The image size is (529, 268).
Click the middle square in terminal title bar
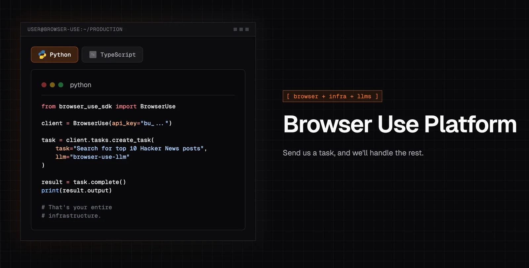pos(241,29)
